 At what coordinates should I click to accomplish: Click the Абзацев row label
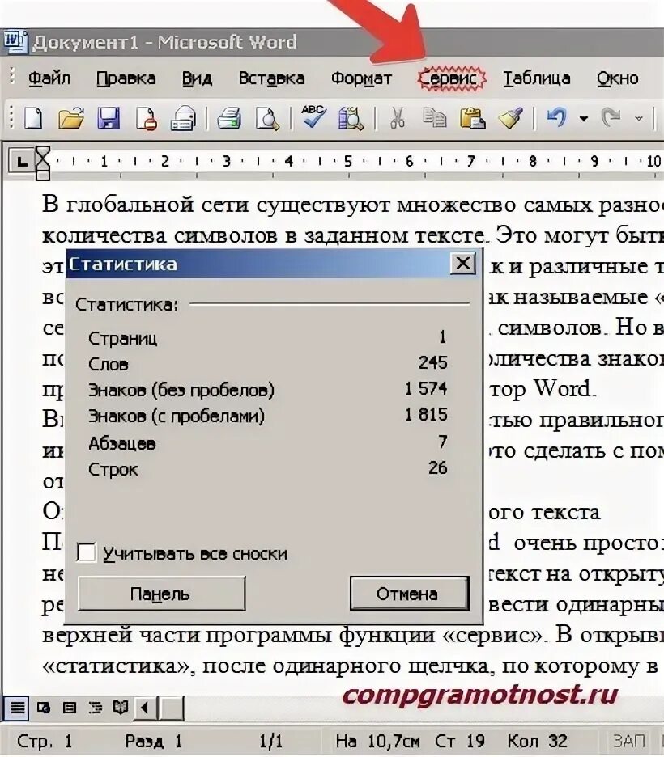121,443
